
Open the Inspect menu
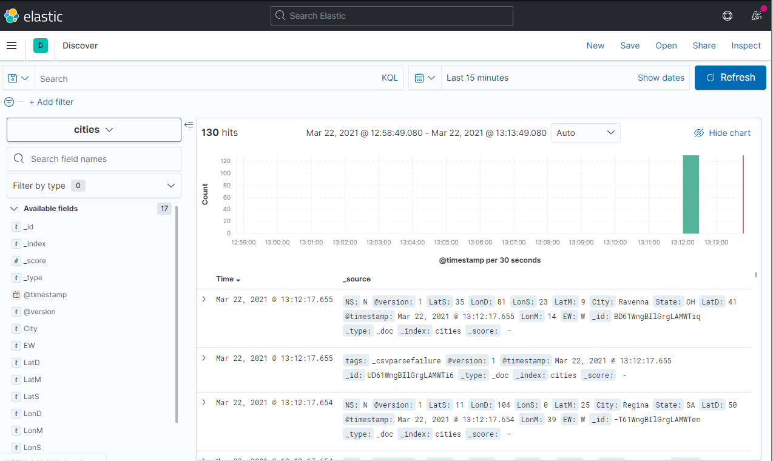745,45
